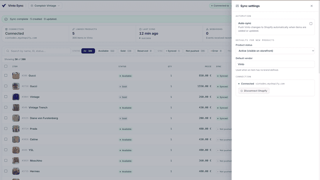The width and height of the screenshot is (320, 180).
Task: Click the 1550.00 € price cell
Action: (x=204, y=86)
